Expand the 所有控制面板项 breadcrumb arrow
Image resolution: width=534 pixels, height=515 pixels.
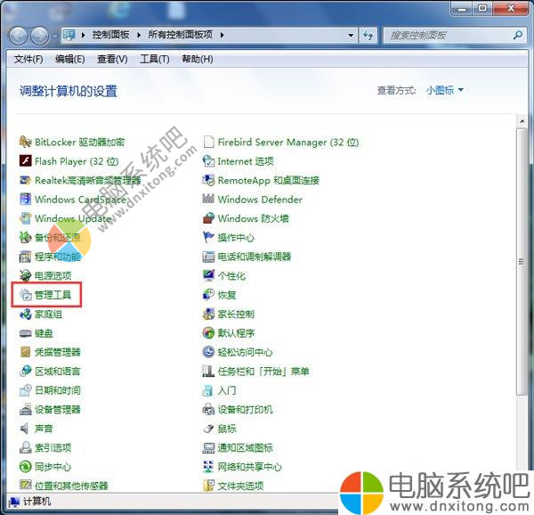point(222,36)
